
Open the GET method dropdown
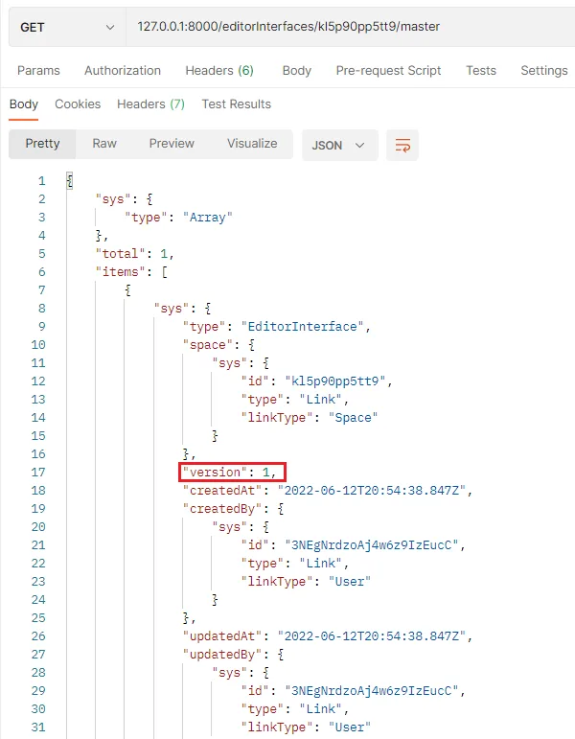coord(67,27)
